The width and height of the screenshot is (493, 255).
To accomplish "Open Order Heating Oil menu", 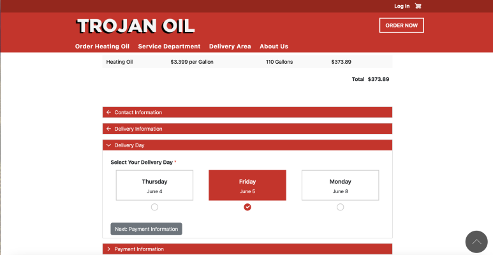I will pyautogui.click(x=102, y=47).
